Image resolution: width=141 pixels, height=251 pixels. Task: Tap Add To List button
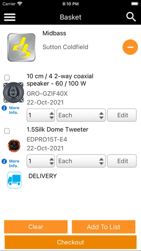point(104,227)
